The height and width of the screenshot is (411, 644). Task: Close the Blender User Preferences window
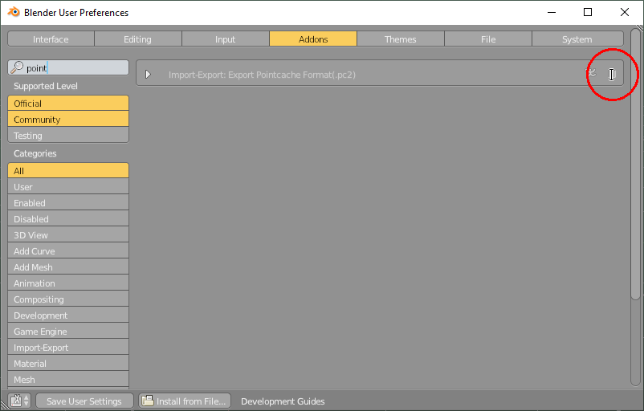[x=624, y=12]
